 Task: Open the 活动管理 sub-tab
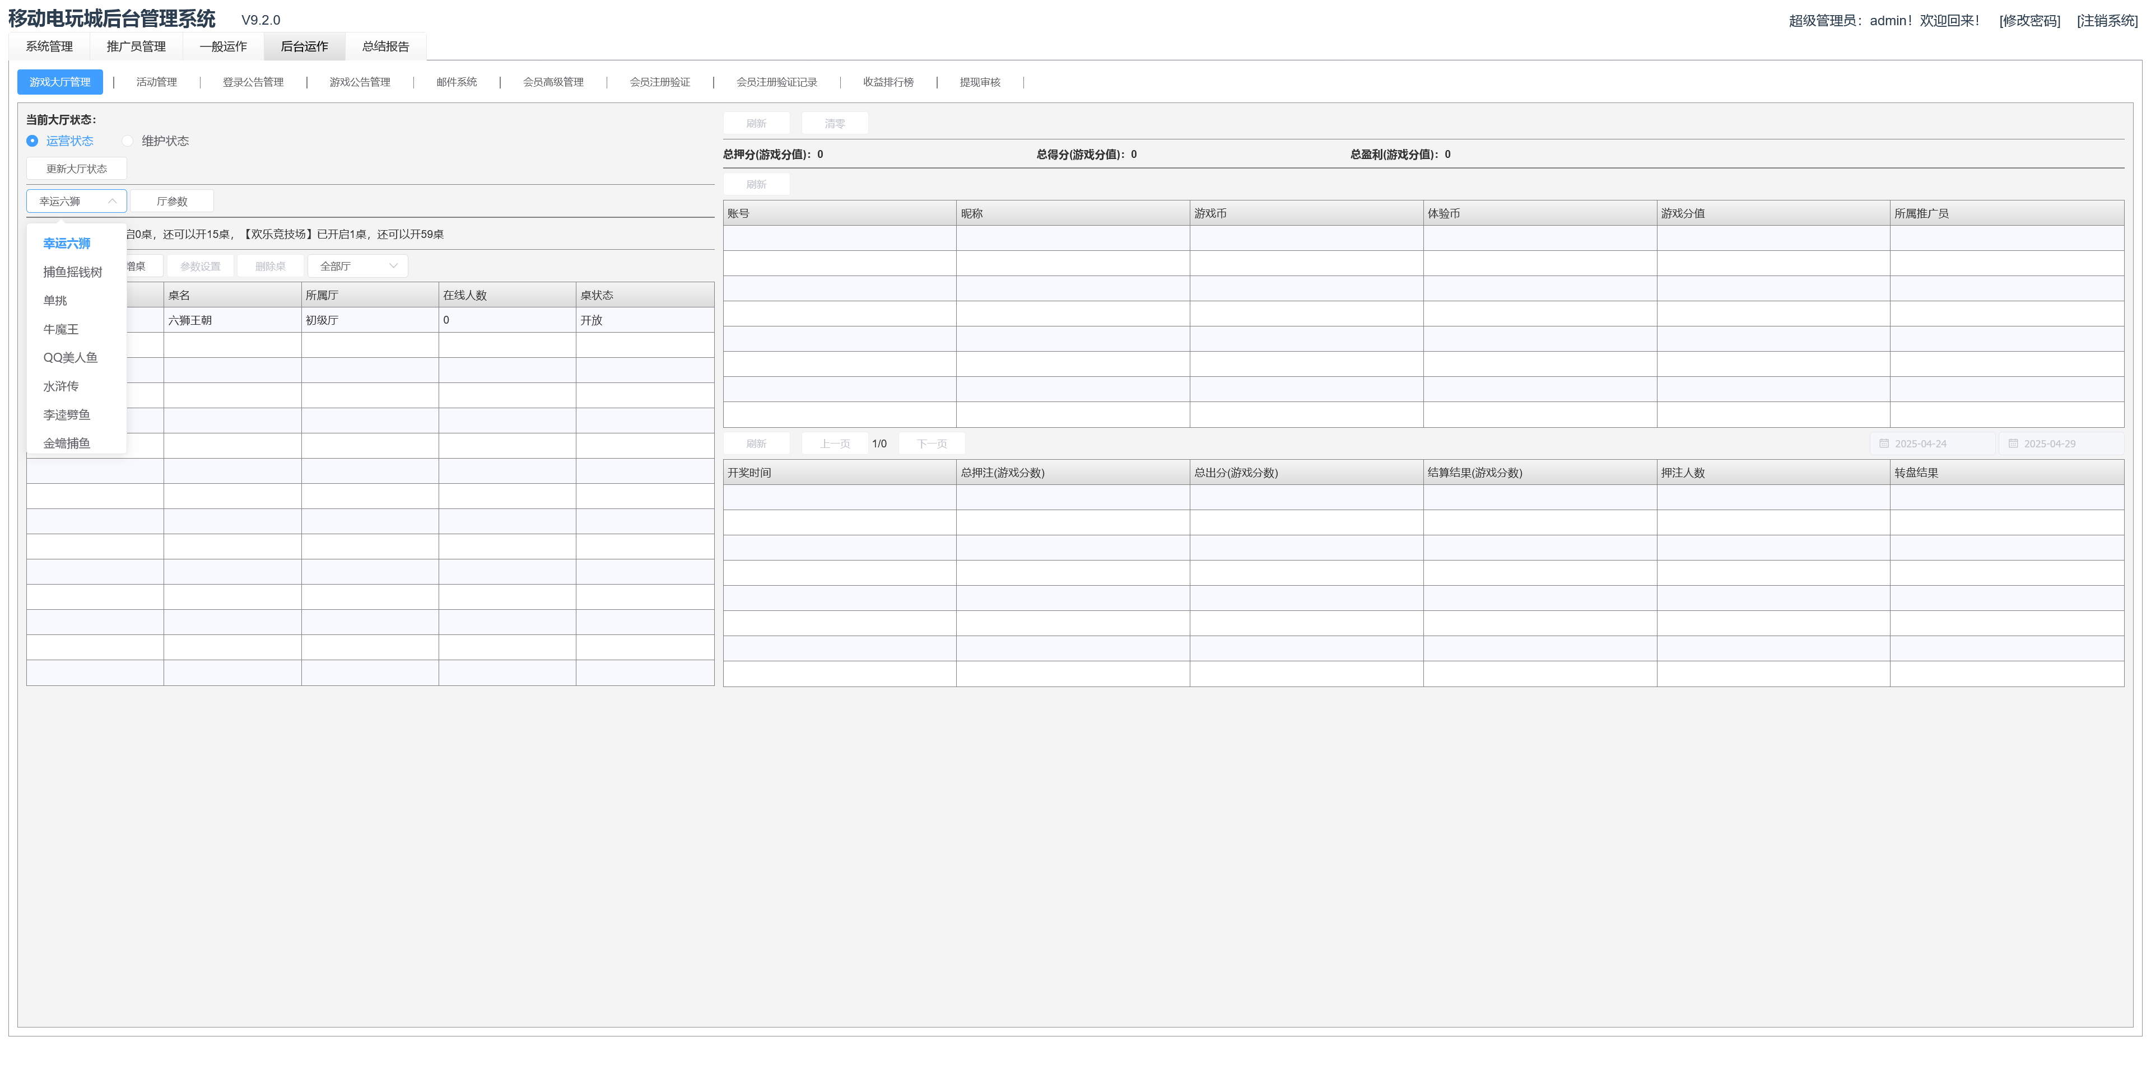pyautogui.click(x=156, y=83)
